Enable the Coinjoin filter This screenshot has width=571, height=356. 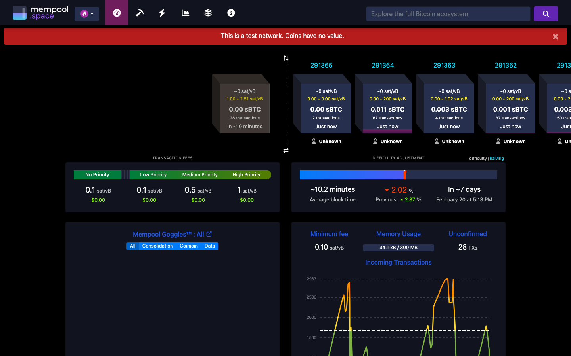tap(188, 246)
